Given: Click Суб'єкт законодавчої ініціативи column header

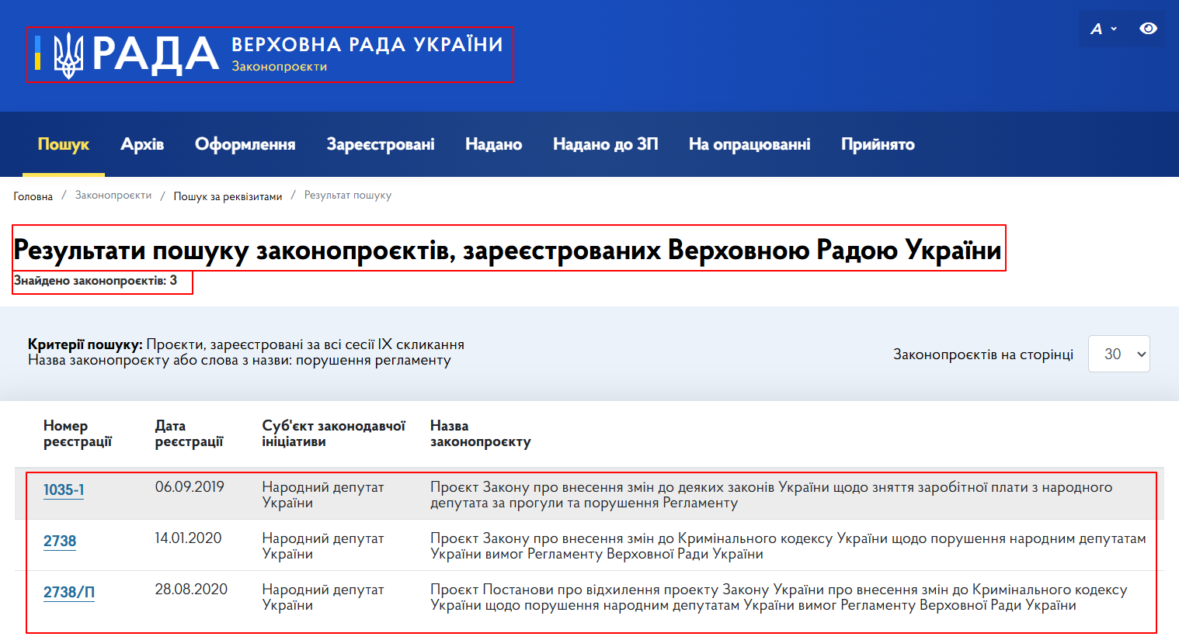Looking at the screenshot, I should click(334, 434).
